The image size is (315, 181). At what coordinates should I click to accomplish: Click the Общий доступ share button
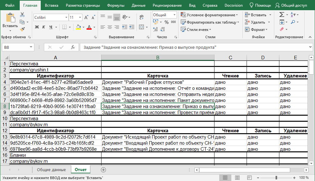tap(291, 5)
